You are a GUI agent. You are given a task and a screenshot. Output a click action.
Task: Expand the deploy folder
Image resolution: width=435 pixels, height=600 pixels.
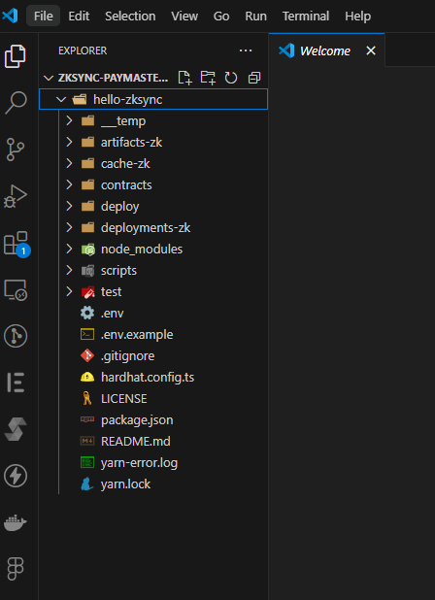tap(69, 206)
